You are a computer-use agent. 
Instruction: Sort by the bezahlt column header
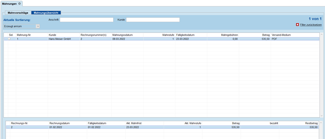[x=260, y=123]
